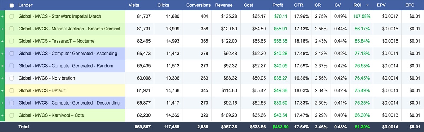The image size is (424, 132).
Task: Open Computer Generated - Descending lander name
Action: pyautogui.click(x=69, y=103)
